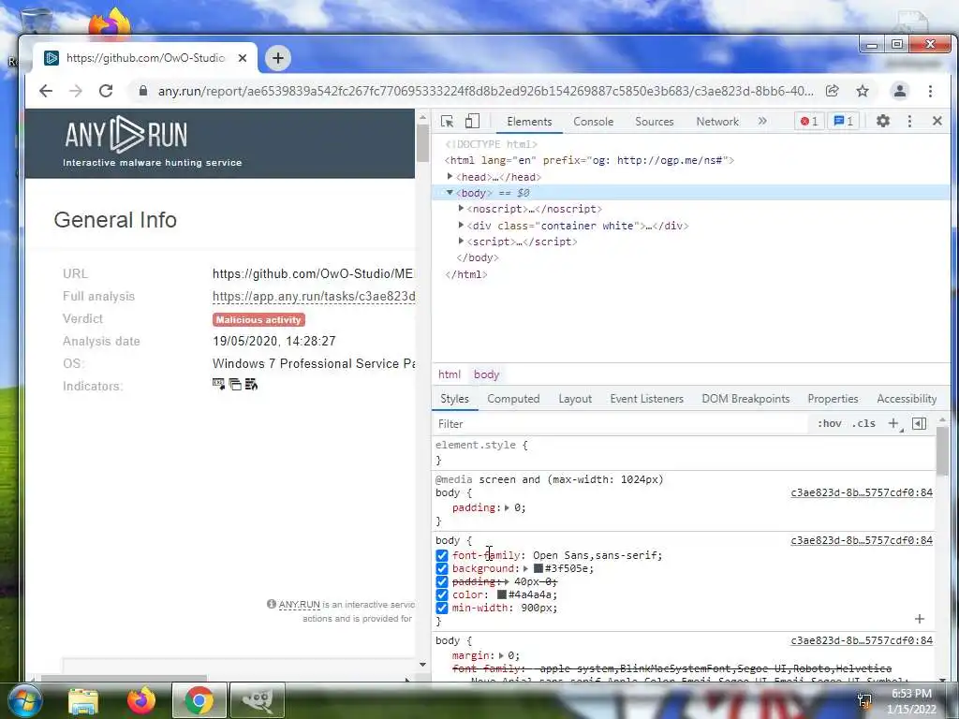Open the error count badge

tap(809, 121)
